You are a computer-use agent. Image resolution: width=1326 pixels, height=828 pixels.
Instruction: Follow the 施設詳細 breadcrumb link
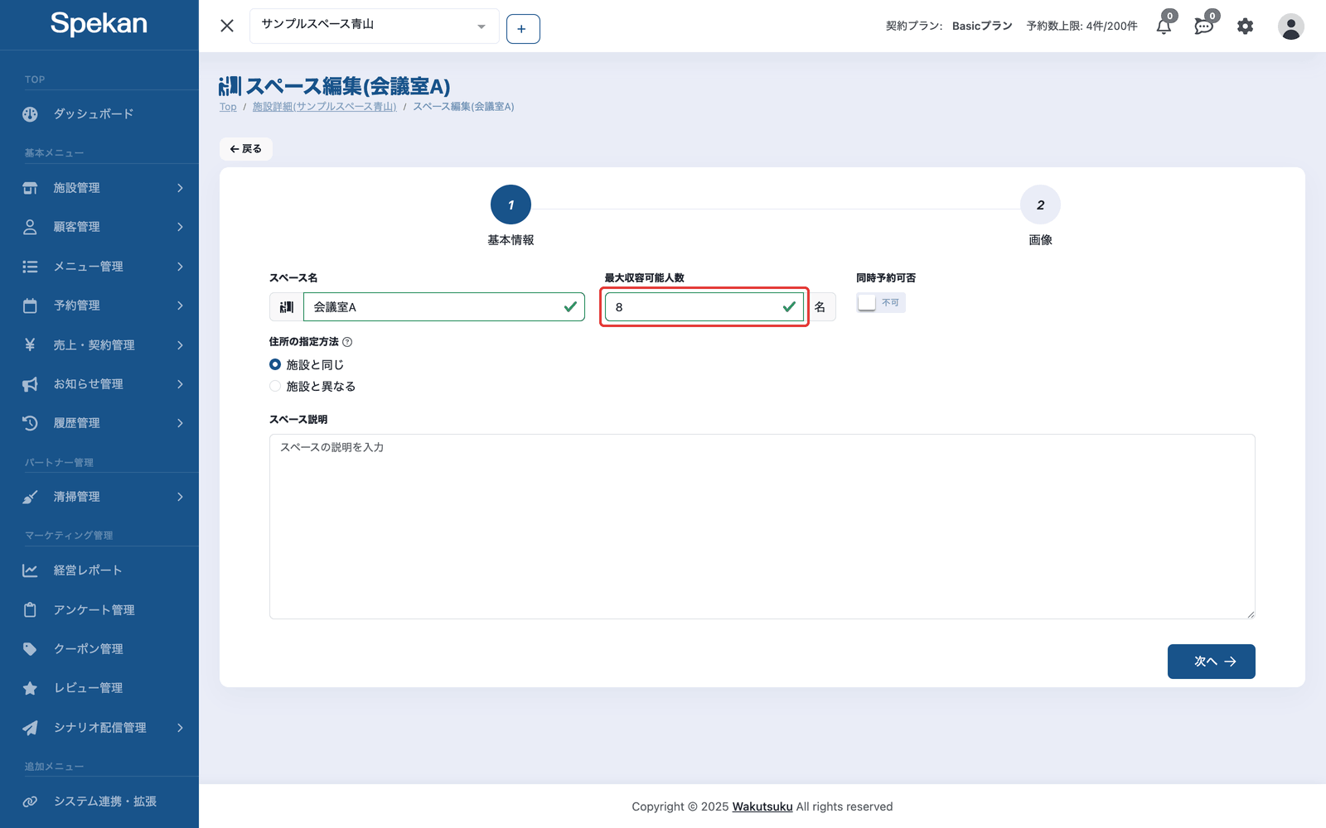coord(324,107)
